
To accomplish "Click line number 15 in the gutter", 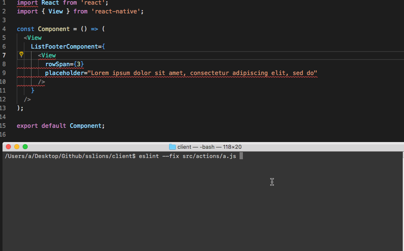I will (x=3, y=126).
